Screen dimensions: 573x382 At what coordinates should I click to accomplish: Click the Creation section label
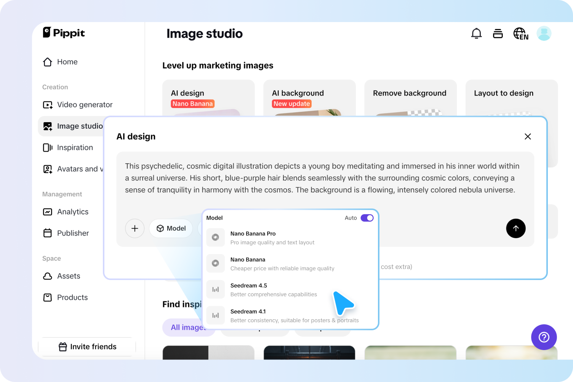click(x=55, y=87)
